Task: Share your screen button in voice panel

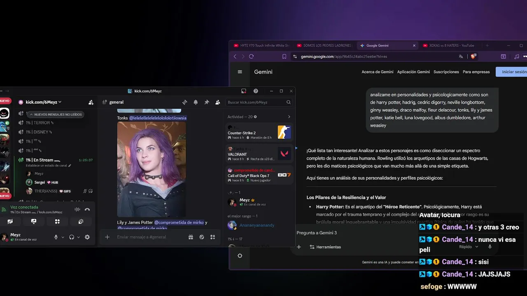Action: coord(34,221)
